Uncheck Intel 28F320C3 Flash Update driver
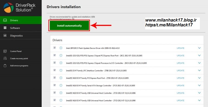 (54, 48)
